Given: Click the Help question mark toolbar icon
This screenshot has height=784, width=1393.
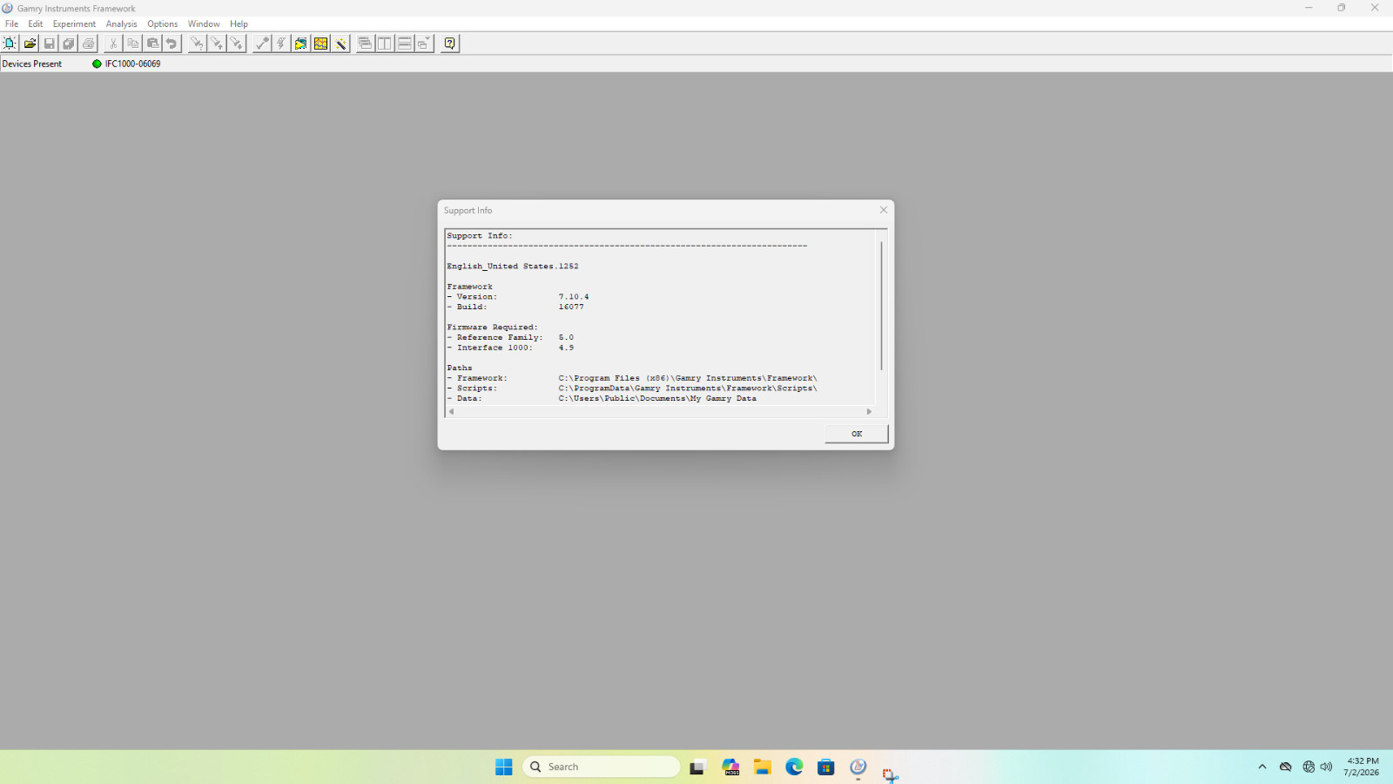Looking at the screenshot, I should pos(449,44).
